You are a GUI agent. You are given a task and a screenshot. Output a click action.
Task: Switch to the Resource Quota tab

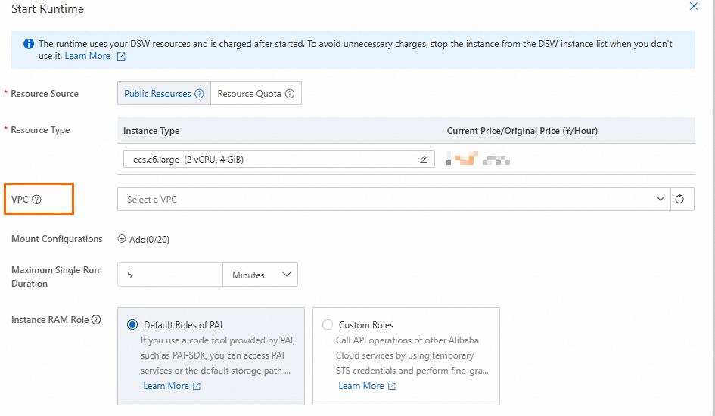pyautogui.click(x=249, y=94)
